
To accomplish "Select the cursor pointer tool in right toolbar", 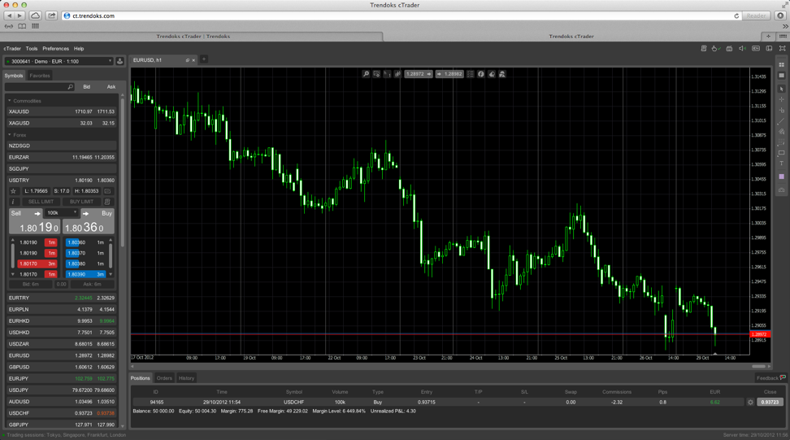I will (782, 89).
